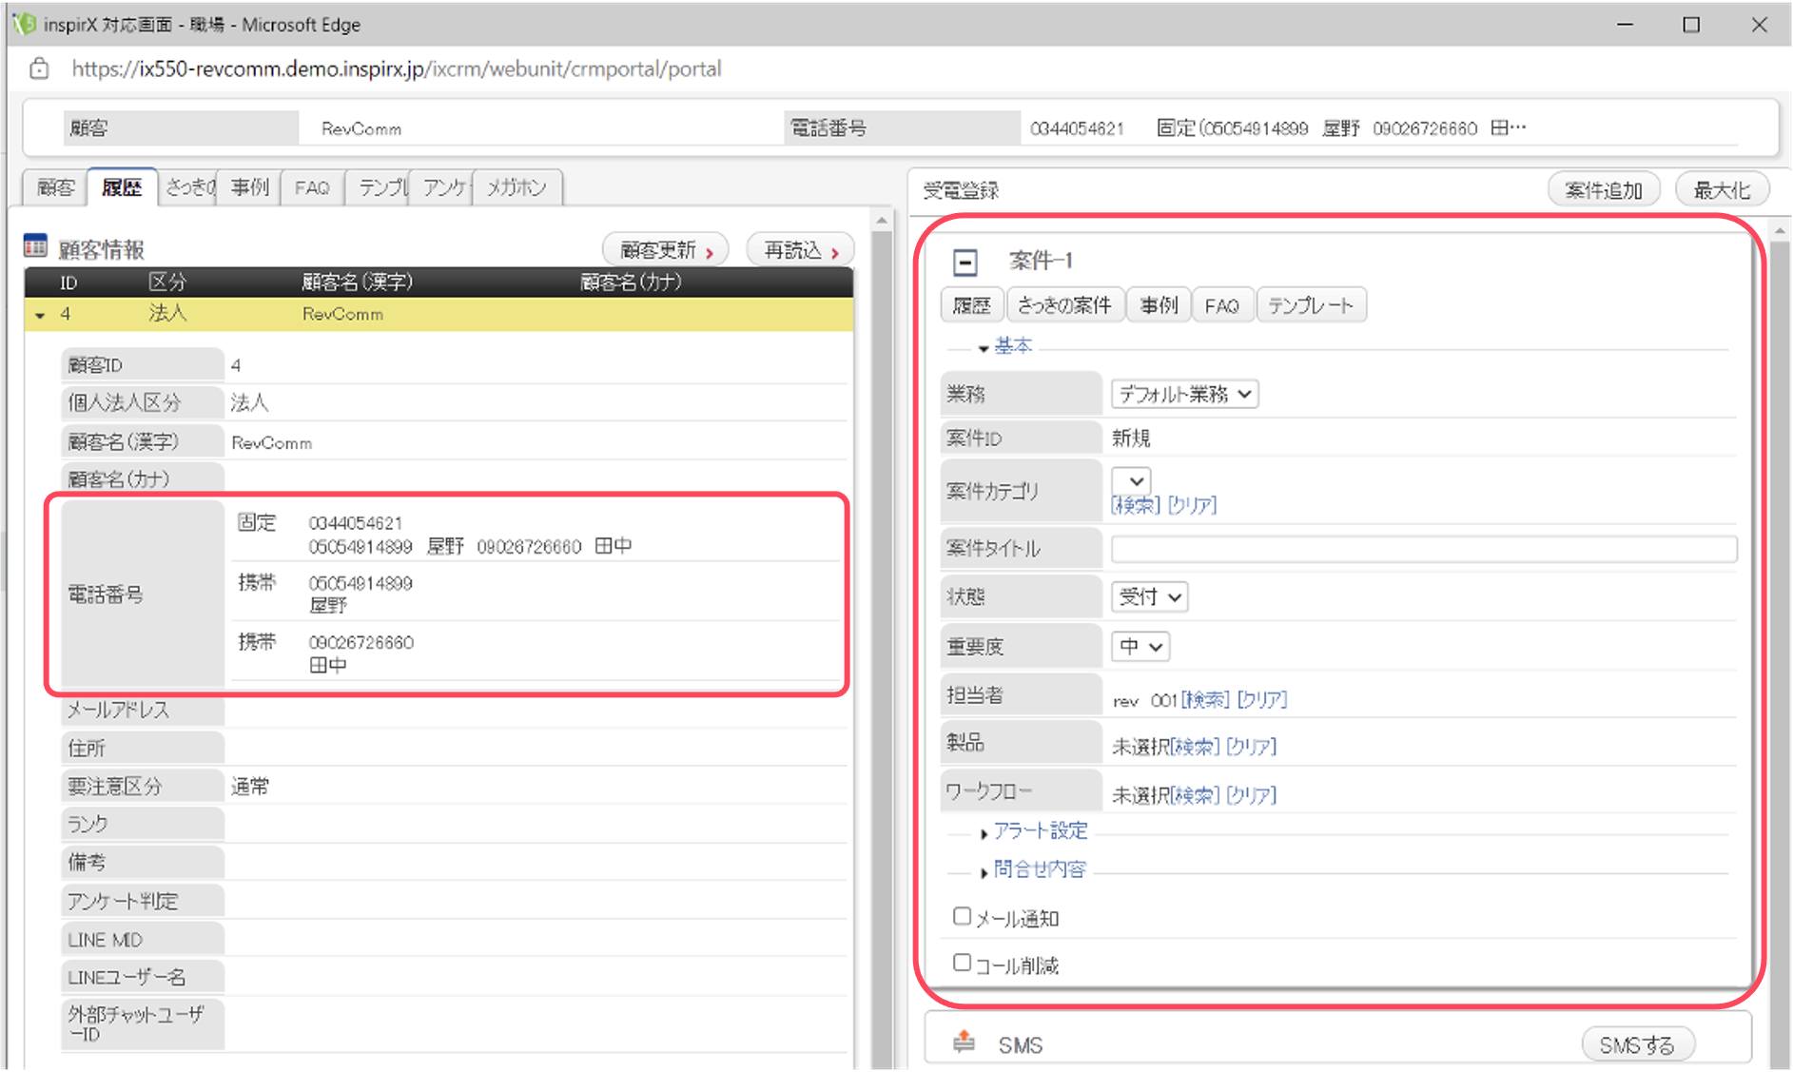Click the 案件追加 button
Viewport: 1793px width, 1072px height.
click(x=1604, y=190)
